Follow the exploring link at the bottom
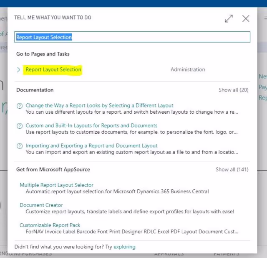Viewport: 267px width, 258px height. coord(124,247)
